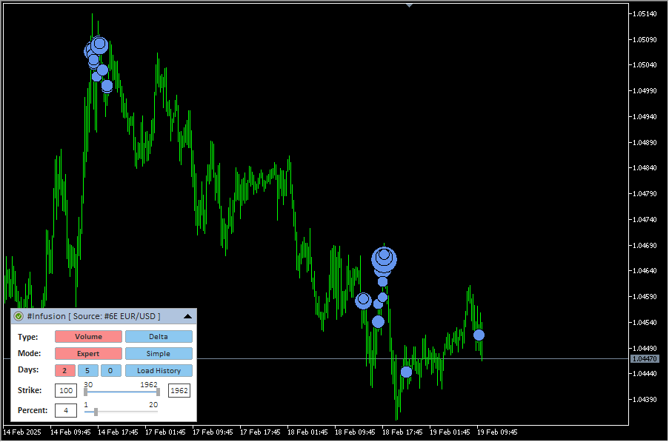Click the rightmost volume bubble near 19 Feb 09:45
The image size is (669, 442).
[479, 335]
